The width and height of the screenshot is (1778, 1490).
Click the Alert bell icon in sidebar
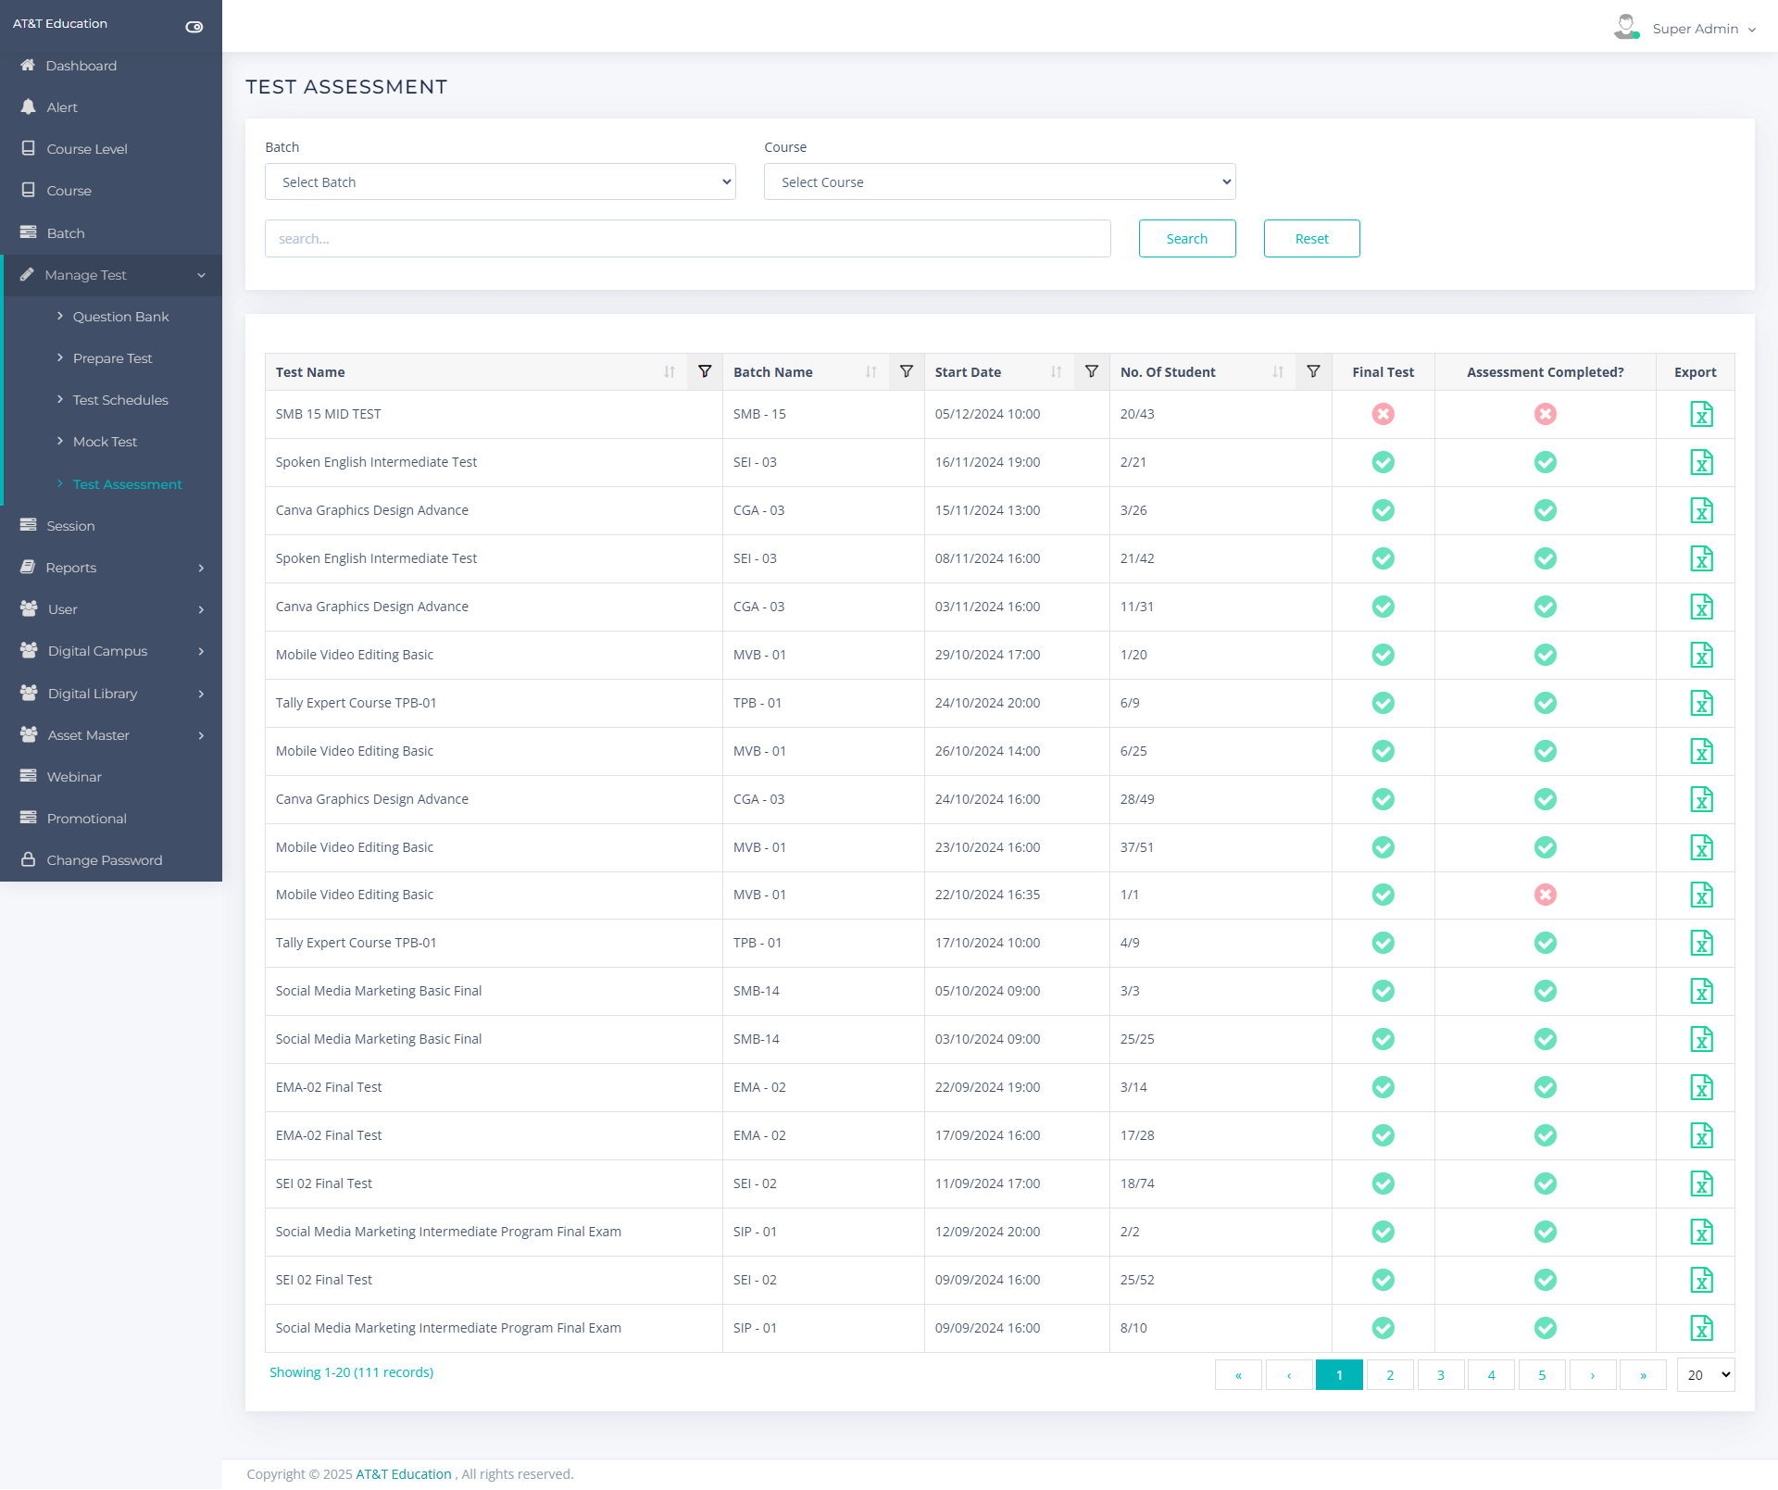tap(29, 107)
